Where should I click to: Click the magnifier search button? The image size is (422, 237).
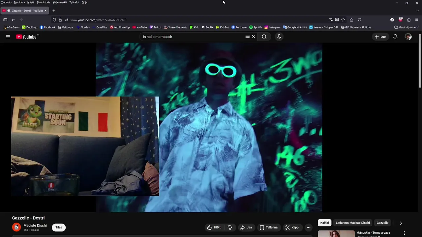tap(264, 37)
